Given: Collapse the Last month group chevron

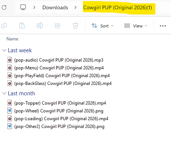Looking at the screenshot, I should pos(4,93).
